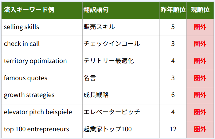
Task: Click the red 圏外 cell for 'selling skills'
Action: [200, 27]
